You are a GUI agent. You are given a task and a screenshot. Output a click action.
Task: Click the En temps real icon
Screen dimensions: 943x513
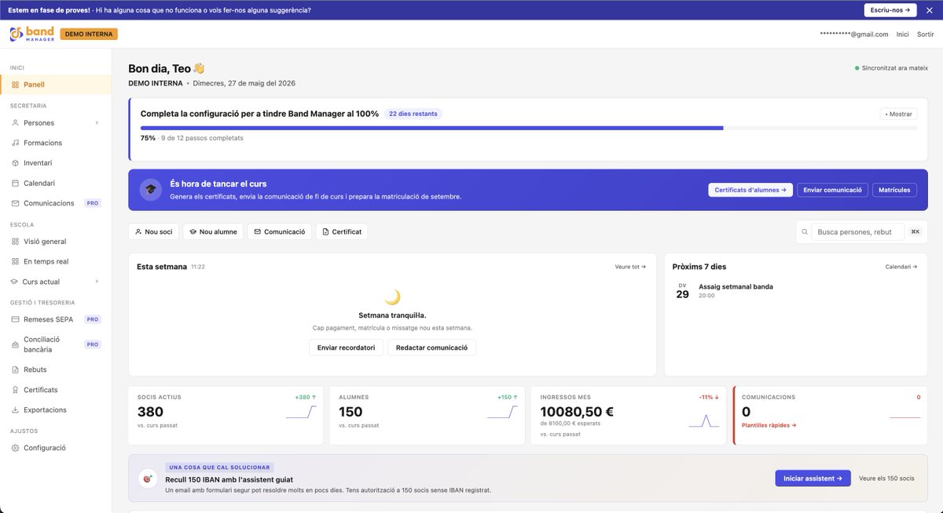[16, 262]
